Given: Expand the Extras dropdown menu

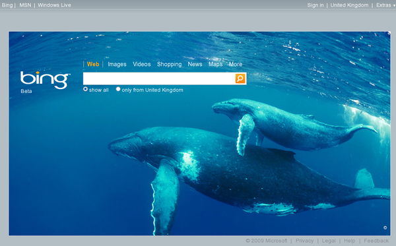Looking at the screenshot, I should (385, 5).
